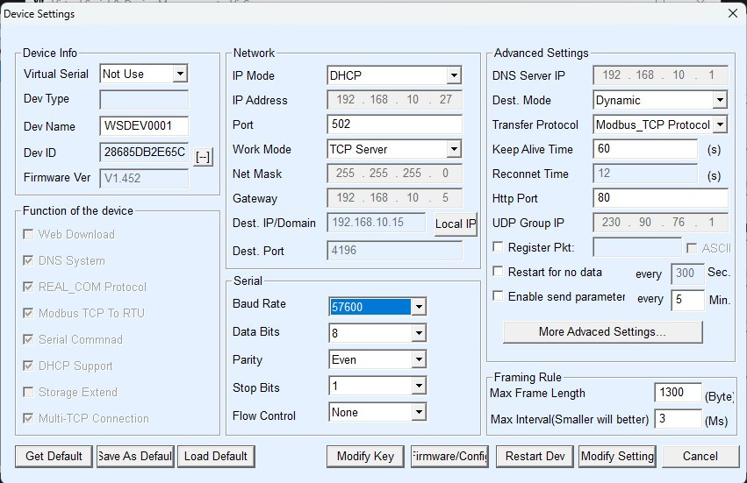Open the IP Mode dropdown
The height and width of the screenshot is (483, 747).
pyautogui.click(x=453, y=76)
